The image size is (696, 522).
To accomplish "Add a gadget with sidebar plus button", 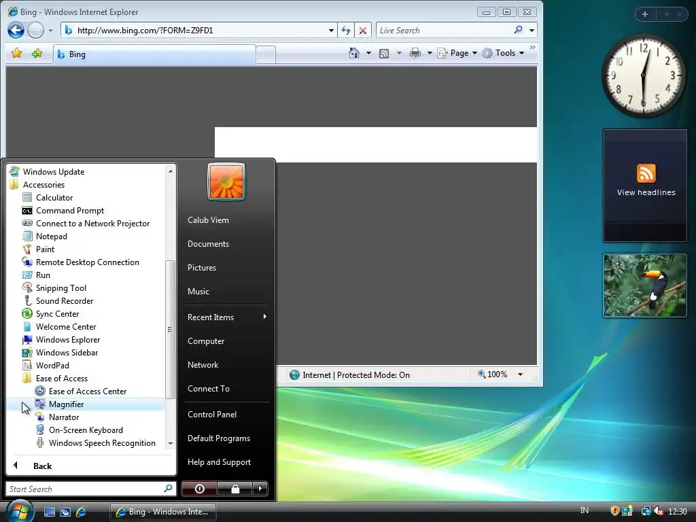I will point(645,14).
